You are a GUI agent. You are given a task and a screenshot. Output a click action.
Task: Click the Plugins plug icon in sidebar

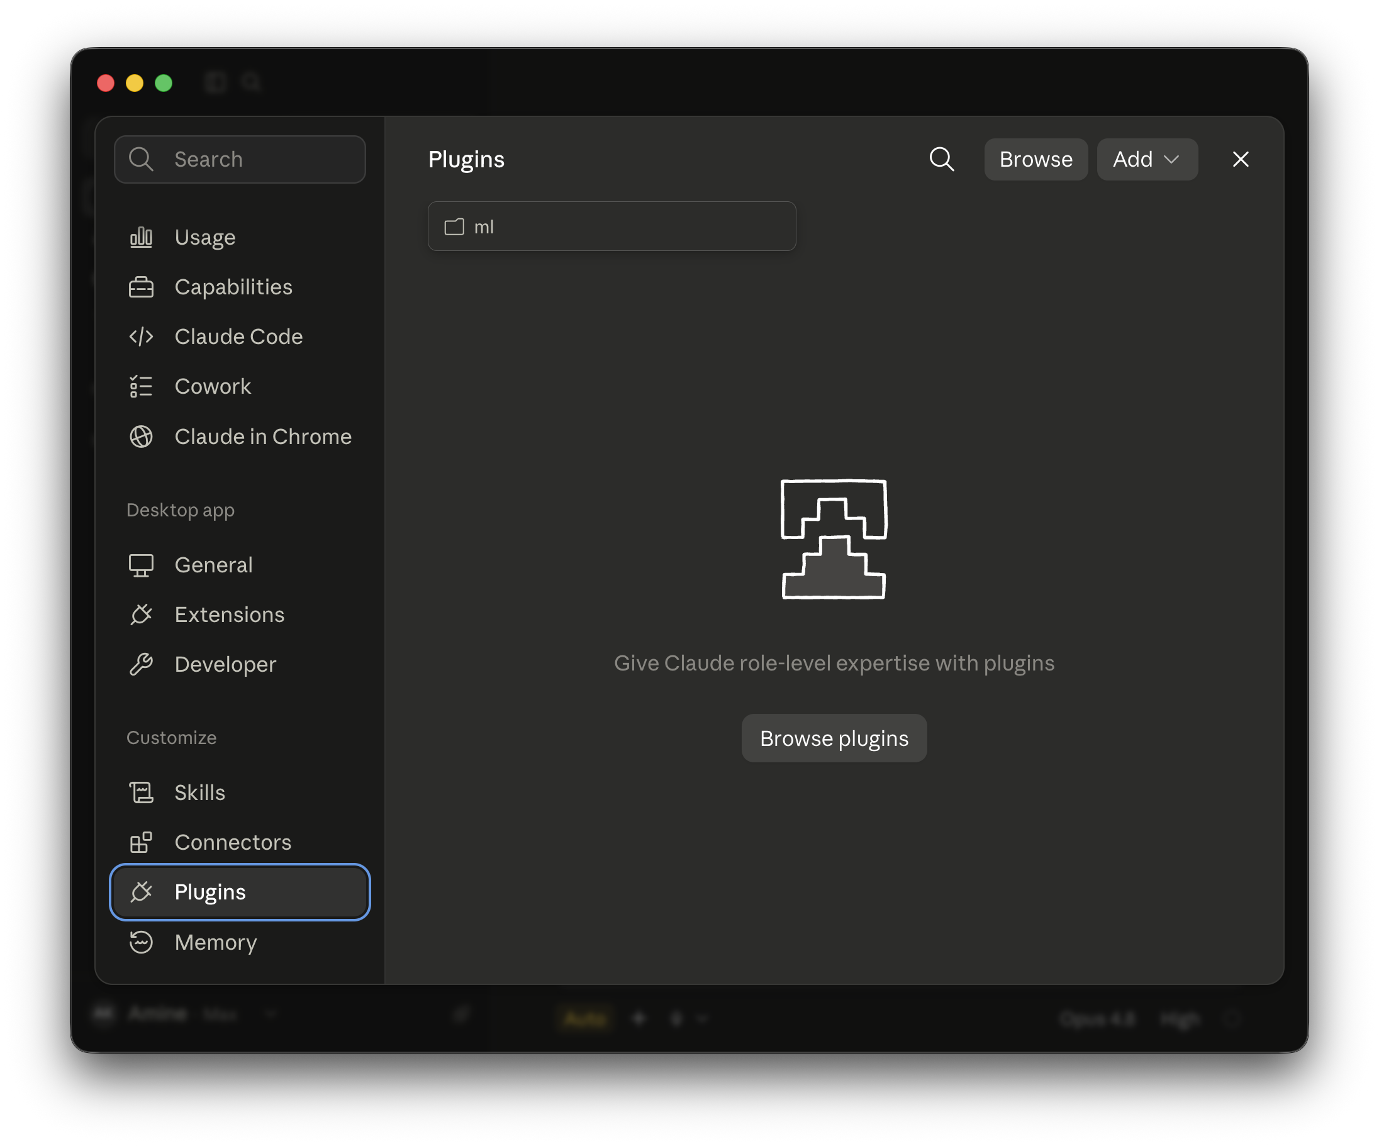(x=141, y=892)
